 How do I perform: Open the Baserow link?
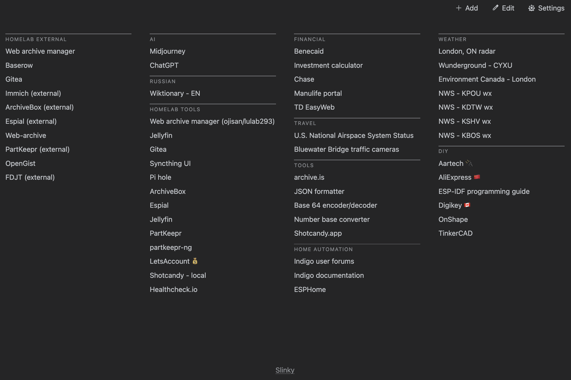coord(19,65)
